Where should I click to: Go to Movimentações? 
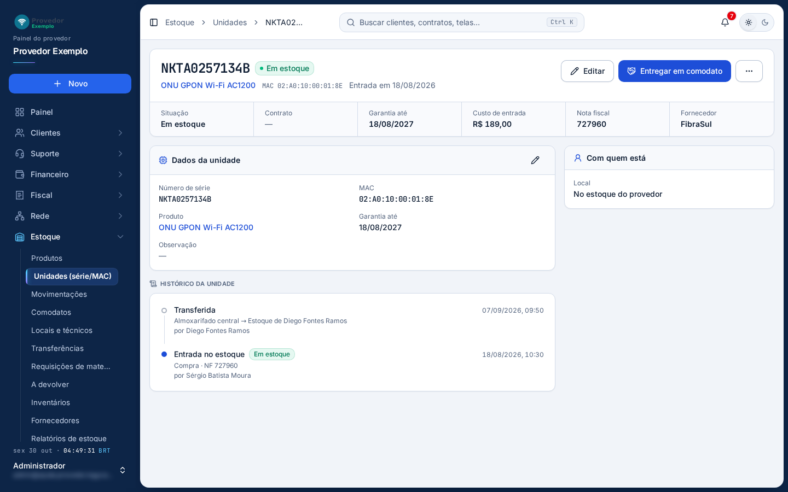pos(59,294)
